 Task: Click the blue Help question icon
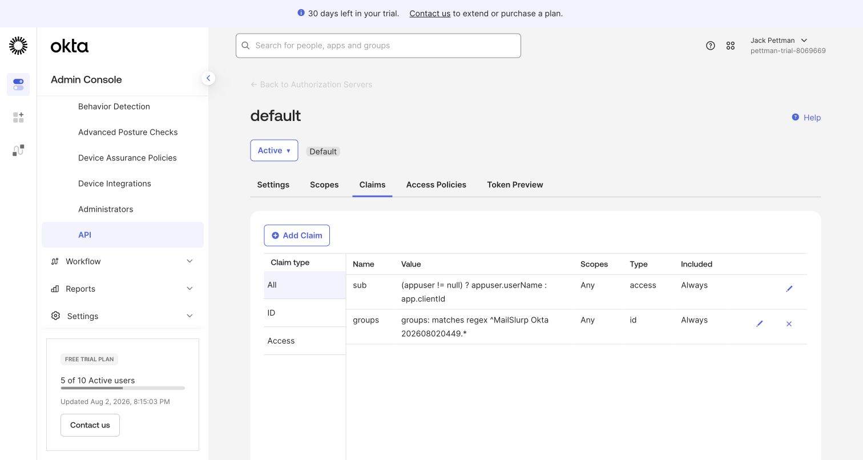[x=795, y=117]
